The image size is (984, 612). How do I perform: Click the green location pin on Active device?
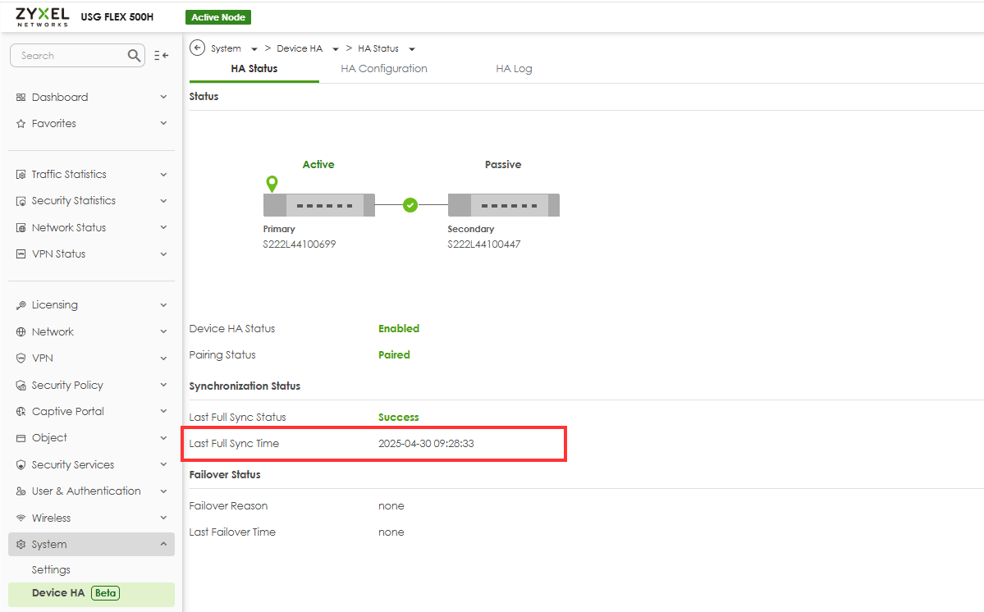coord(272,184)
